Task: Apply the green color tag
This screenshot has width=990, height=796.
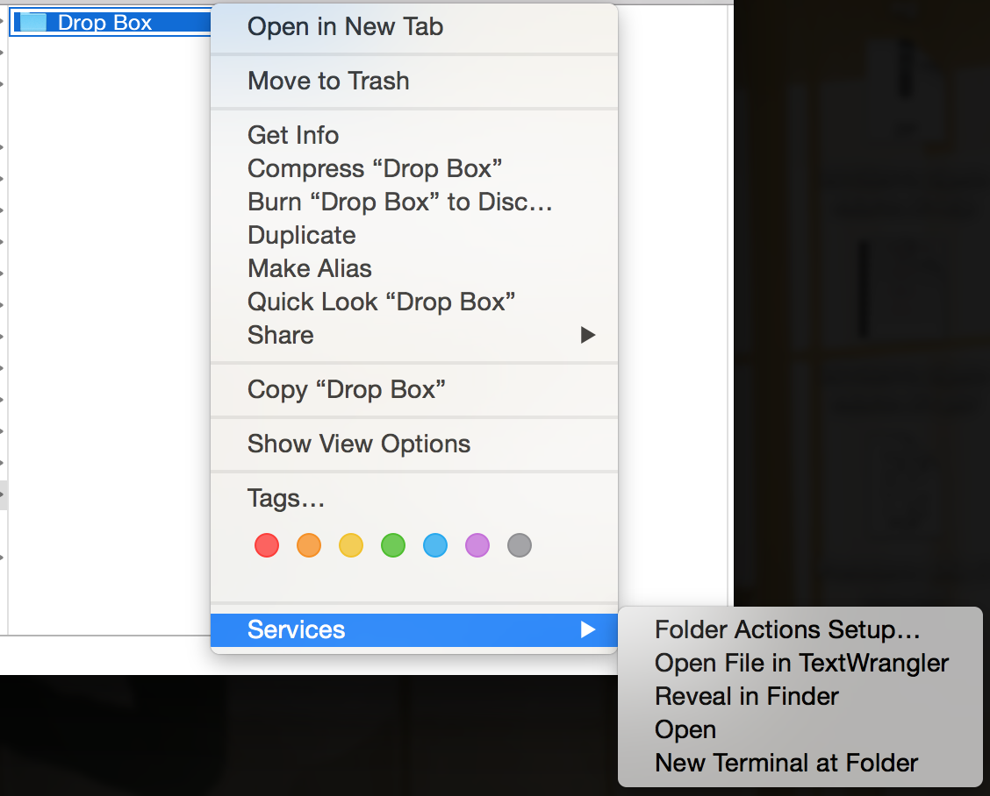Action: coord(393,546)
